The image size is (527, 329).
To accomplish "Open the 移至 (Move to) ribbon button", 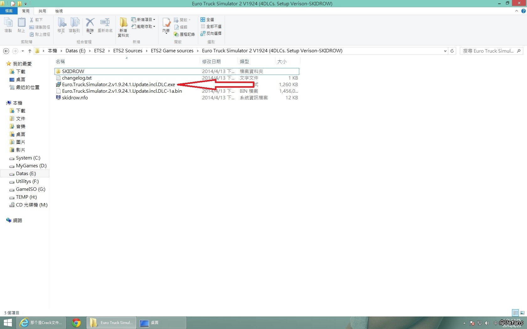I will point(61,25).
